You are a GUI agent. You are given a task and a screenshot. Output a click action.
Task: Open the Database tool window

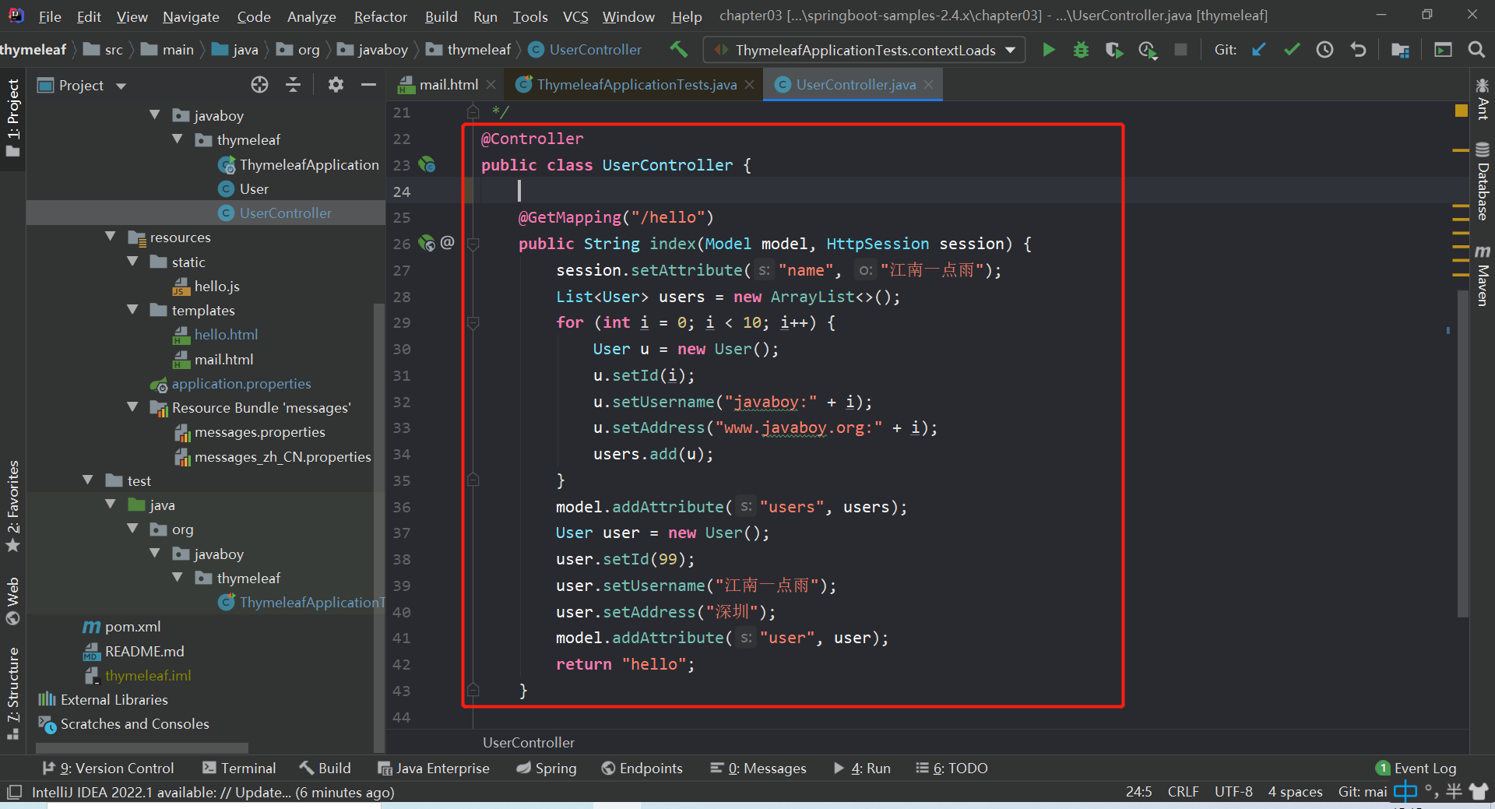[x=1483, y=181]
